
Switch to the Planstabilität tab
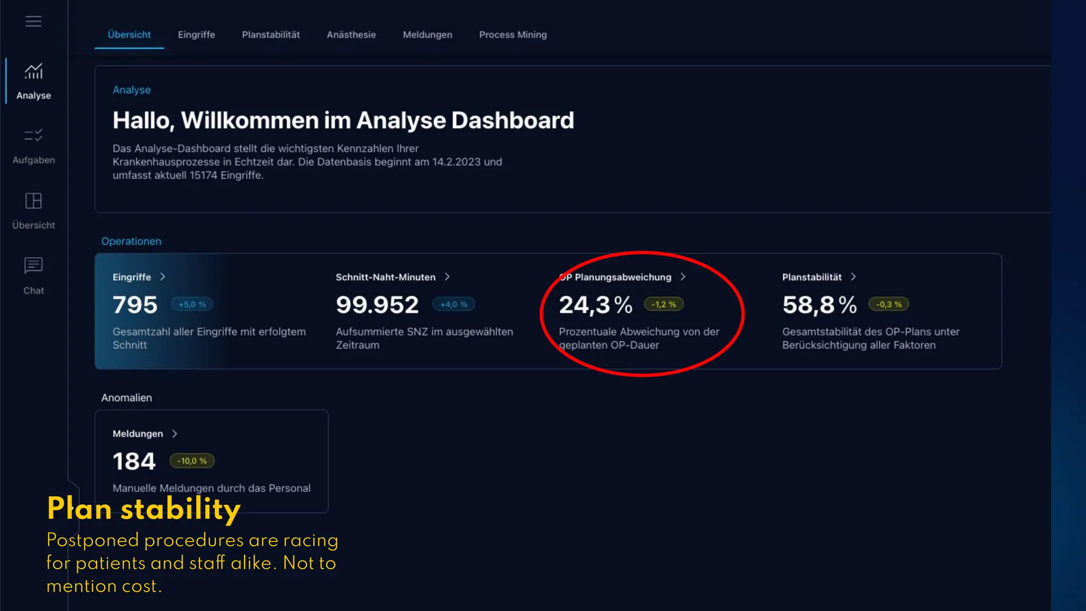coord(270,35)
